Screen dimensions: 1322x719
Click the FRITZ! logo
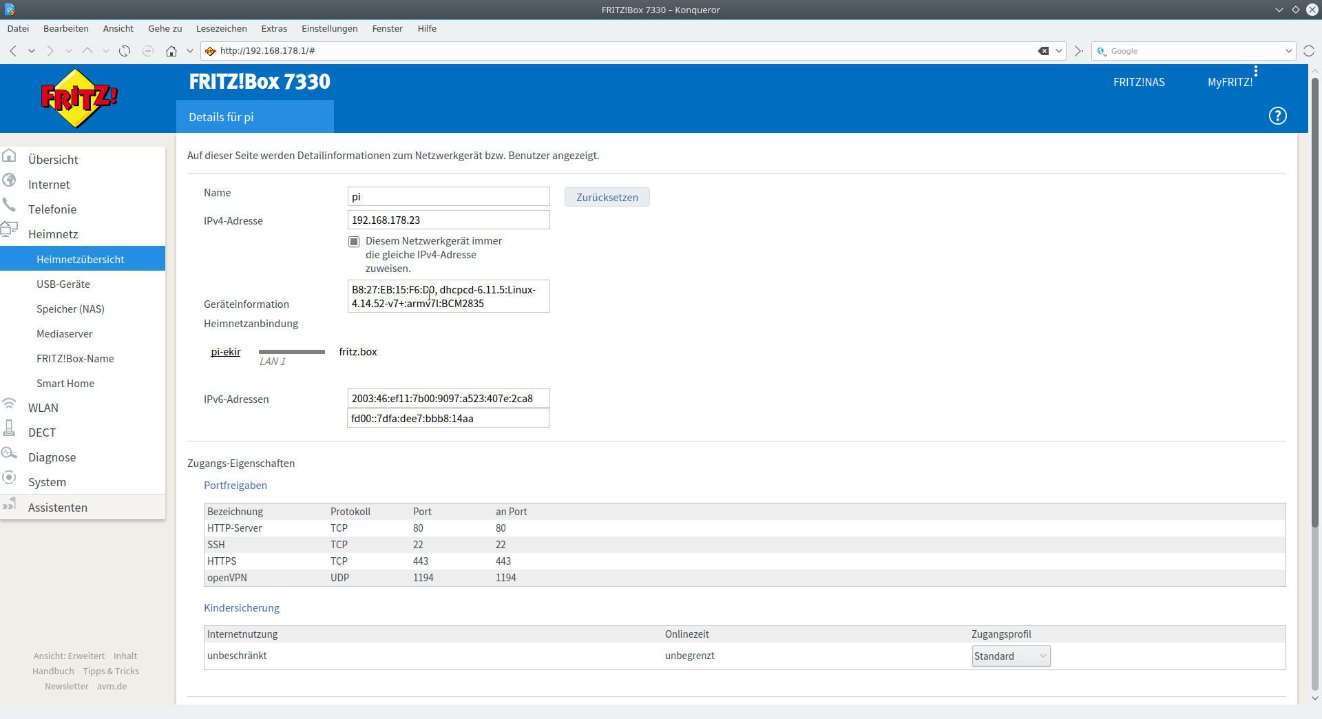[x=79, y=98]
